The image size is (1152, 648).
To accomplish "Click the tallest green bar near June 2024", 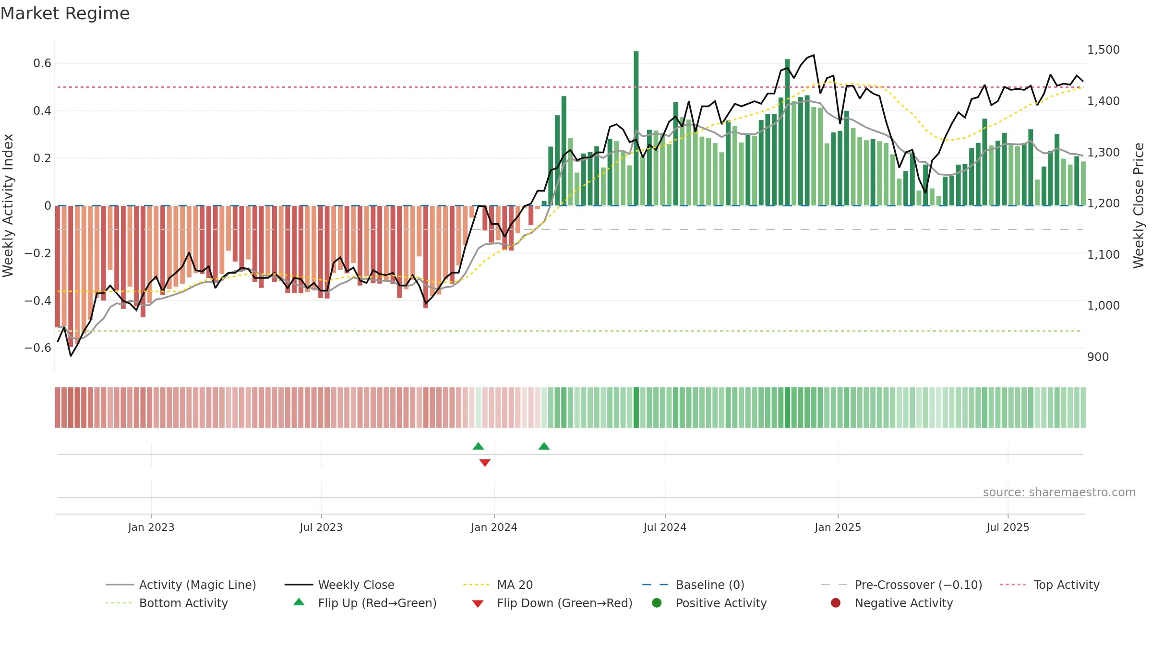I will (636, 128).
